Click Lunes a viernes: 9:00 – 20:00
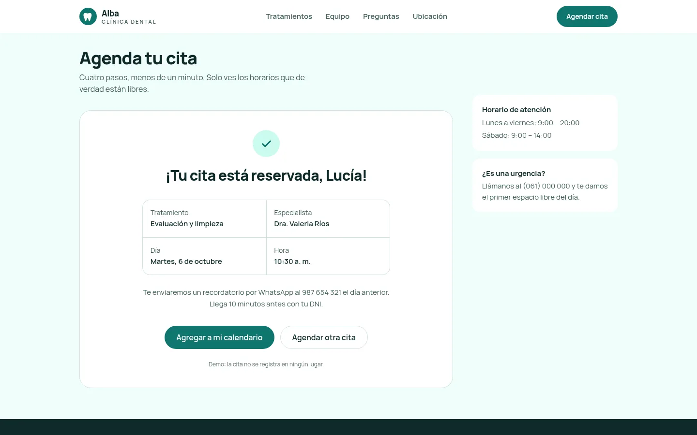 pos(530,123)
